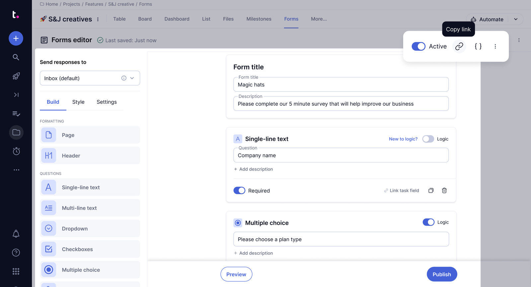
Task: Delete the Single-line text question via trash icon
Action: click(x=444, y=191)
